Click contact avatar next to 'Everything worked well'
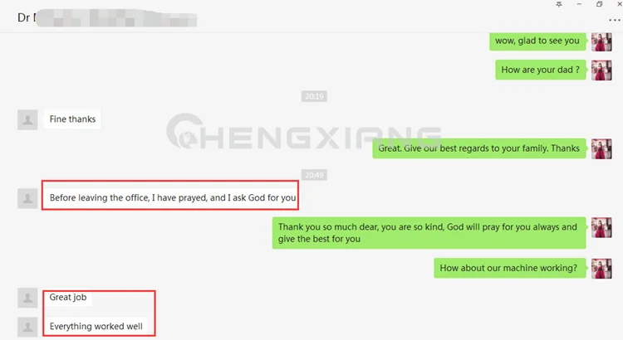Screen dimensions: 623x340 (27, 327)
